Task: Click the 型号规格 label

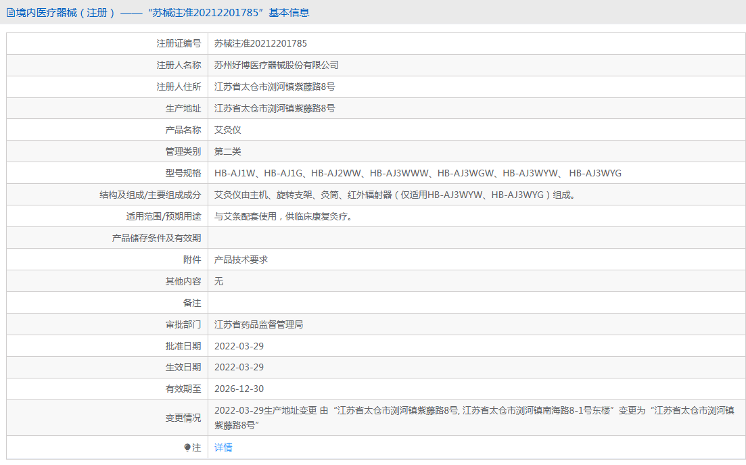Action: 183,173
